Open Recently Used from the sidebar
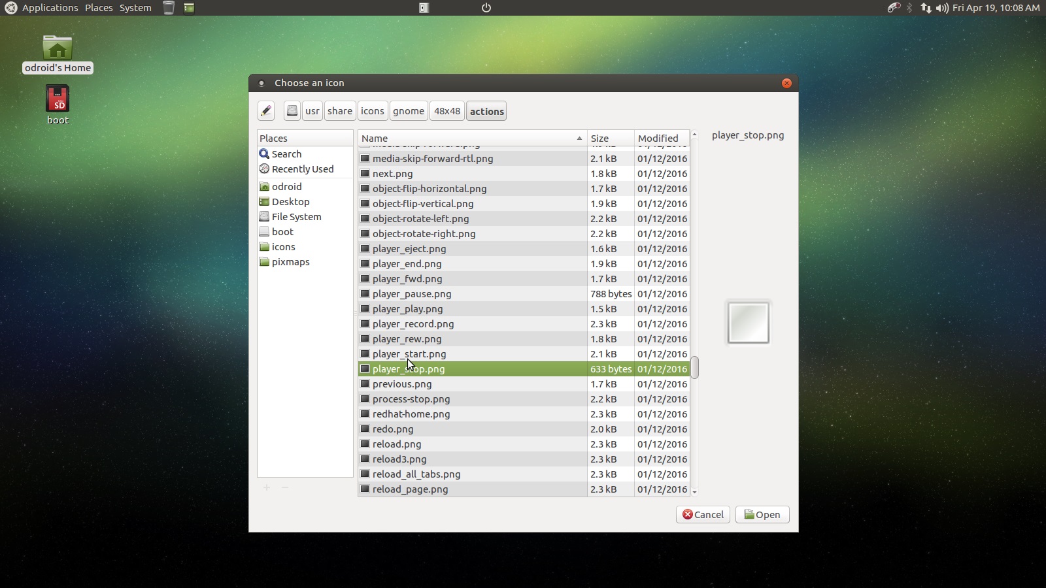Screen dimensions: 1046x588 pos(302,169)
